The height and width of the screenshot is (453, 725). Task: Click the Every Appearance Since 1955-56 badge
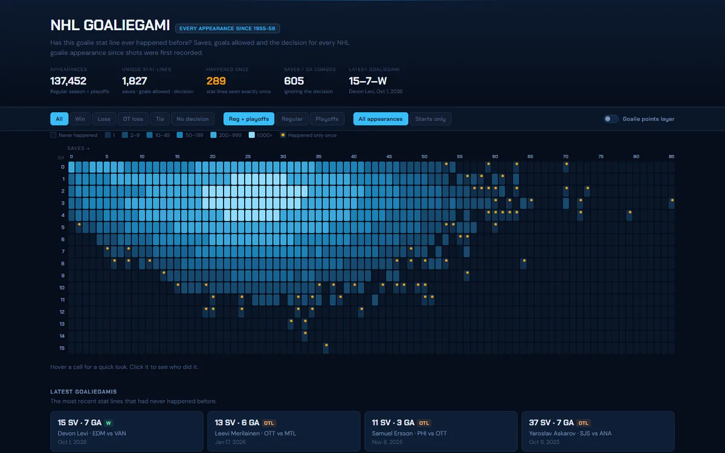point(227,28)
